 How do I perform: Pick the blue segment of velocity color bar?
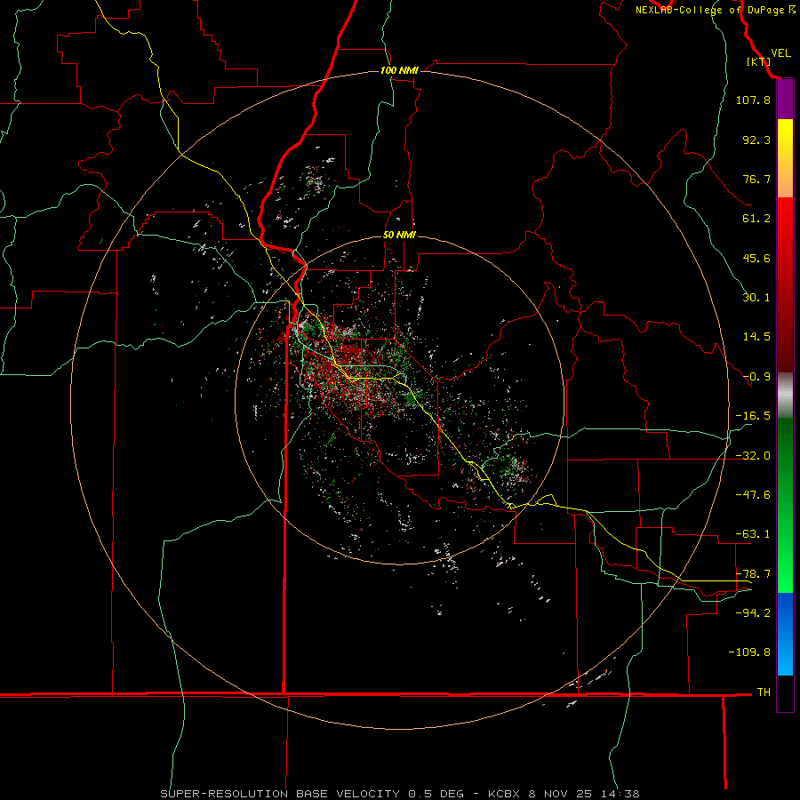pyautogui.click(x=785, y=634)
